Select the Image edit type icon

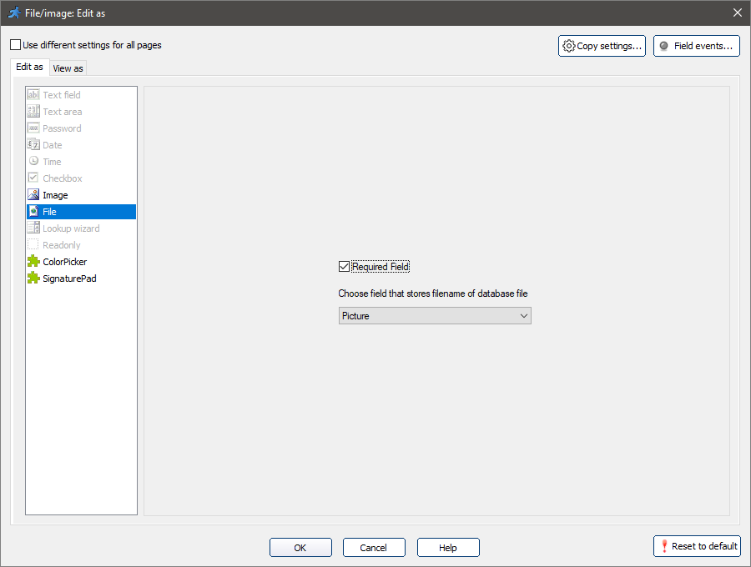[x=33, y=195]
